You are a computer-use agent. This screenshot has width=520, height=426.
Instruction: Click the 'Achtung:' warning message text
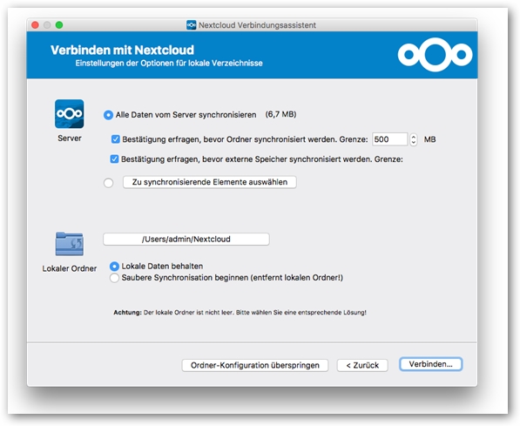coord(240,313)
